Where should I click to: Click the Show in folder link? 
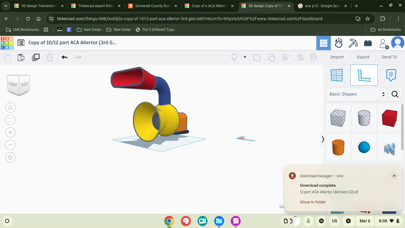point(313,202)
